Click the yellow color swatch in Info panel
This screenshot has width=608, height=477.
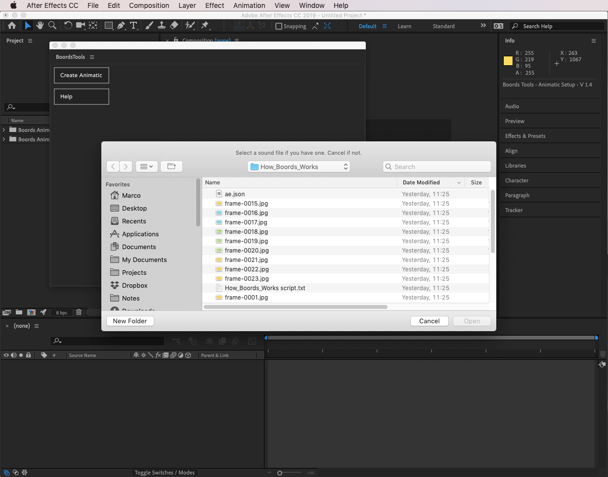click(508, 61)
